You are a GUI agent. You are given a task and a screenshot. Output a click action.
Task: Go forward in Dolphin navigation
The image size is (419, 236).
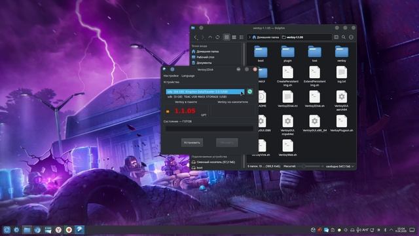pyautogui.click(x=203, y=37)
